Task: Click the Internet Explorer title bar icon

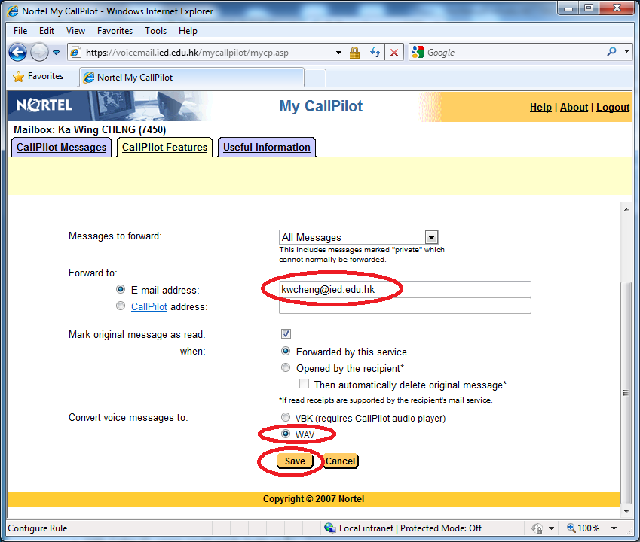Action: [x=13, y=11]
